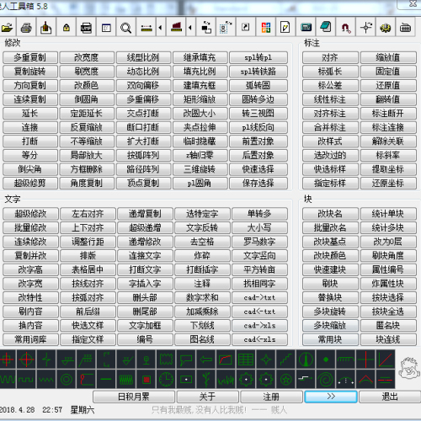Click the green table grid symbol icon
This screenshot has width=421, height=421.
pos(246,359)
